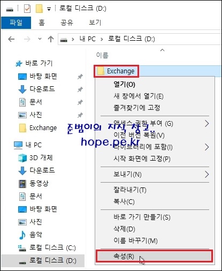Choose 즐겨찾기에 고정 menu item
222x271 pixels.
point(137,108)
